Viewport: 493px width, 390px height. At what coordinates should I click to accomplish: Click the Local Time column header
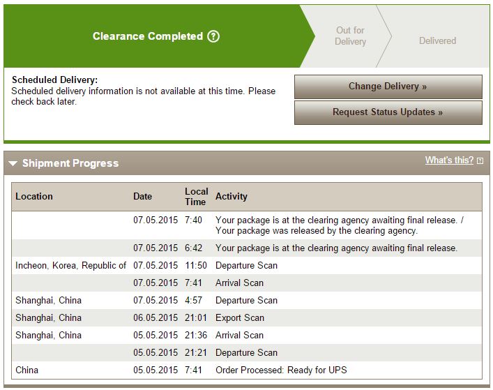tap(196, 197)
